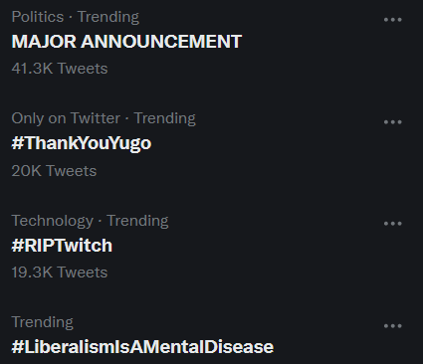
Task: Click the 41.3K Tweets count
Action: [x=60, y=69]
